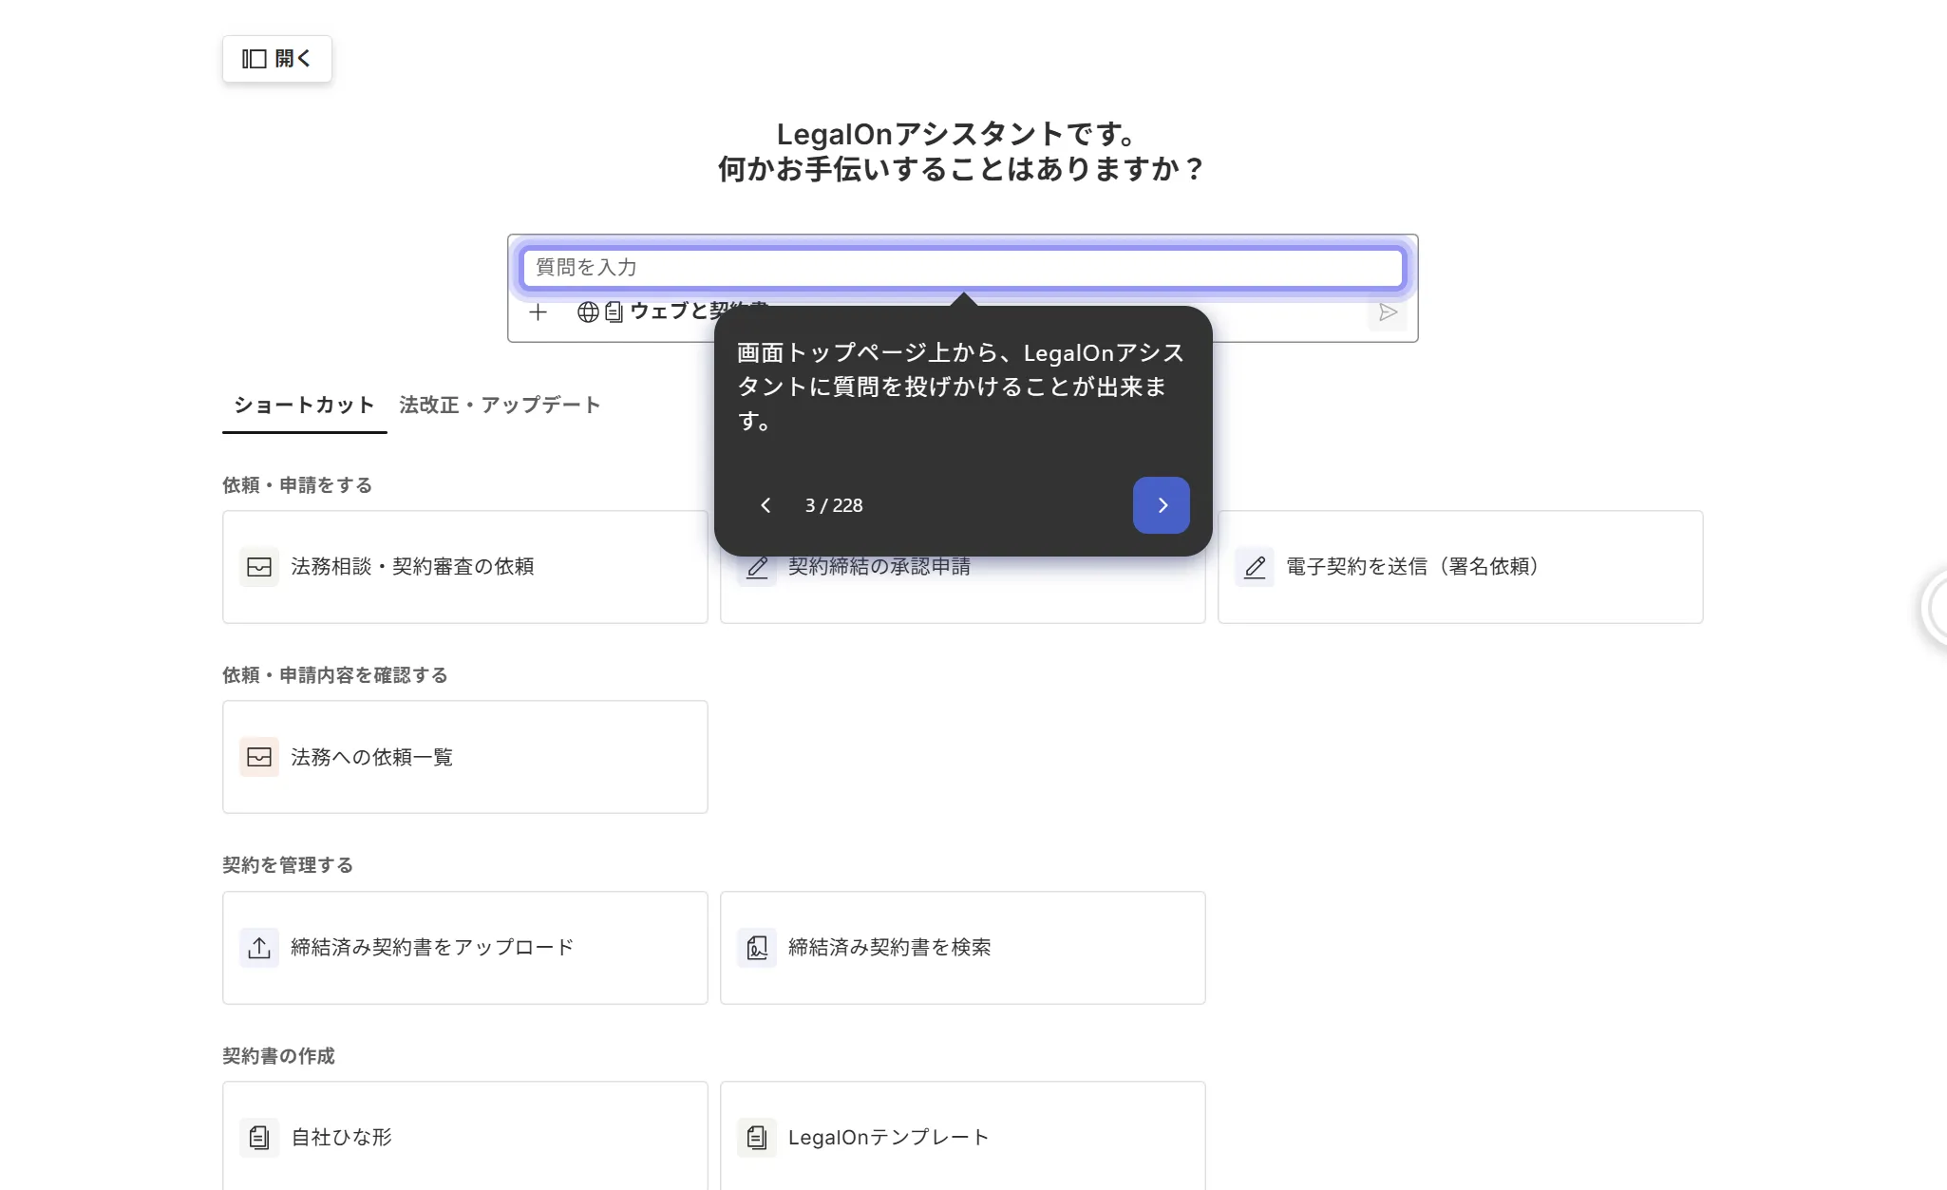Click document icon on 自社ひな形

(259, 1138)
